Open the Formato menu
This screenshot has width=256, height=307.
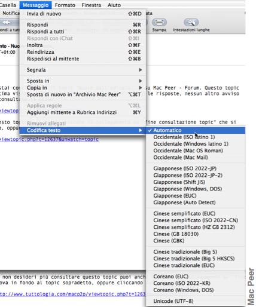click(x=65, y=5)
